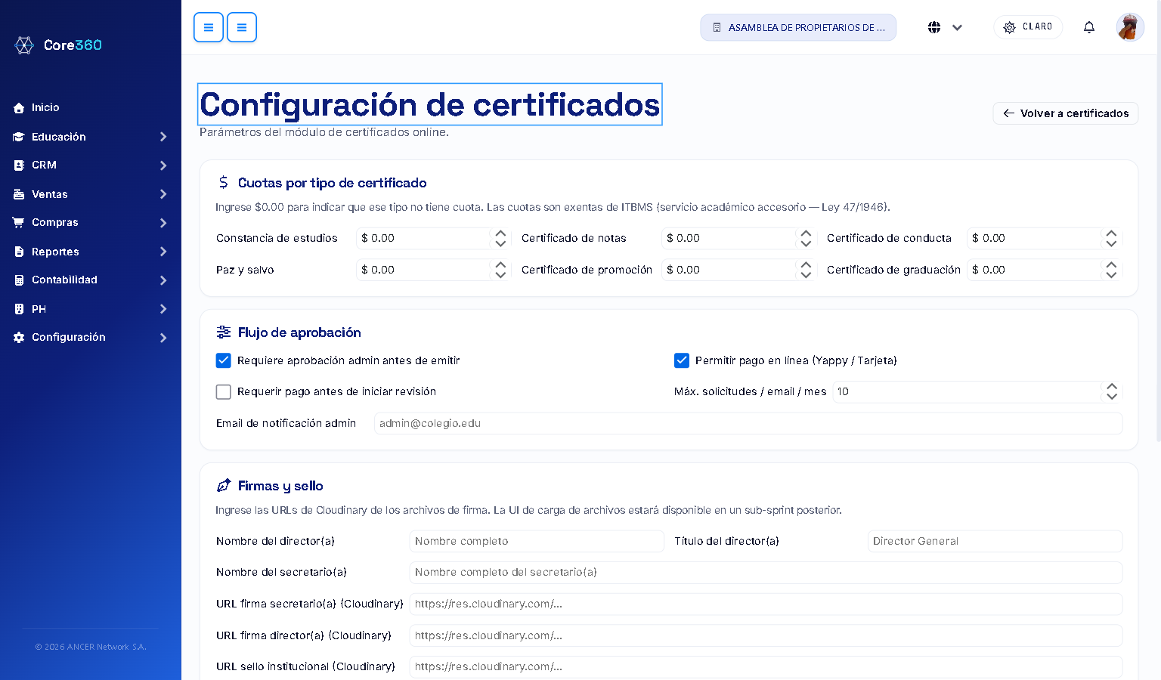Click sliders icon beside Flujo de aprobación
The width and height of the screenshot is (1161, 680).
pos(223,332)
